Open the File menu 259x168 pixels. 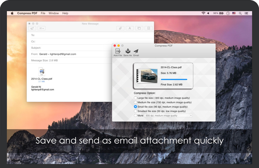(43, 13)
